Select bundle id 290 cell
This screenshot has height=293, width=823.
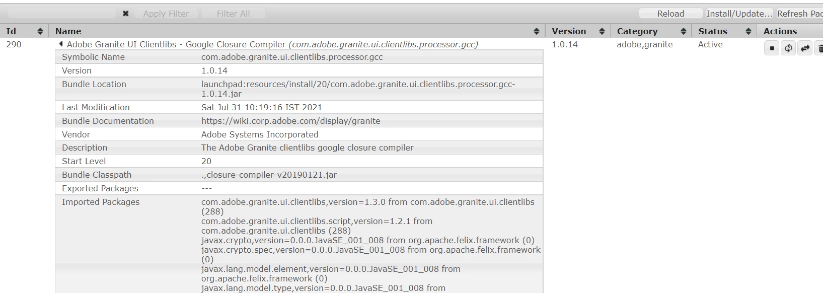pyautogui.click(x=14, y=44)
